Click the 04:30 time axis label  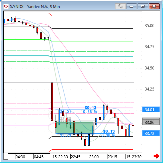(20, 157)
